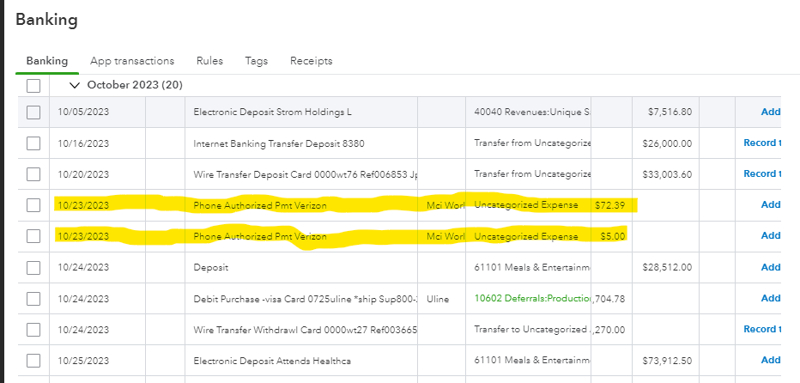Check the $72.39 Verizon payment row checkbox
800x383 pixels.
point(33,204)
